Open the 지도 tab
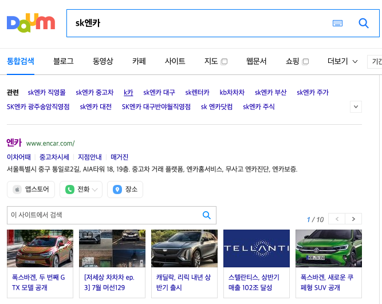 coord(211,61)
